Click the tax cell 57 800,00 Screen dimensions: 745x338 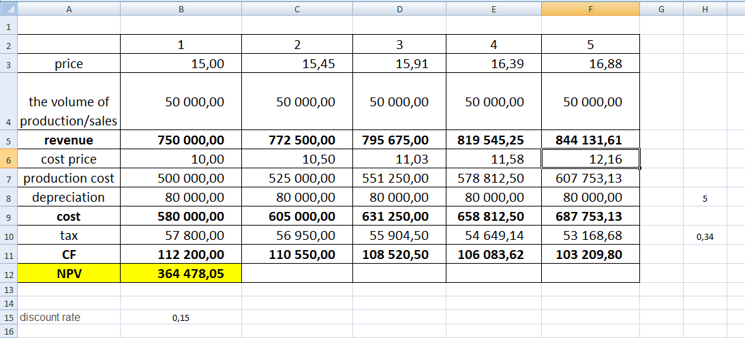(181, 236)
